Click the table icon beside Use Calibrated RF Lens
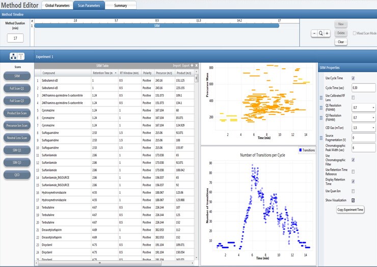 click(x=321, y=98)
